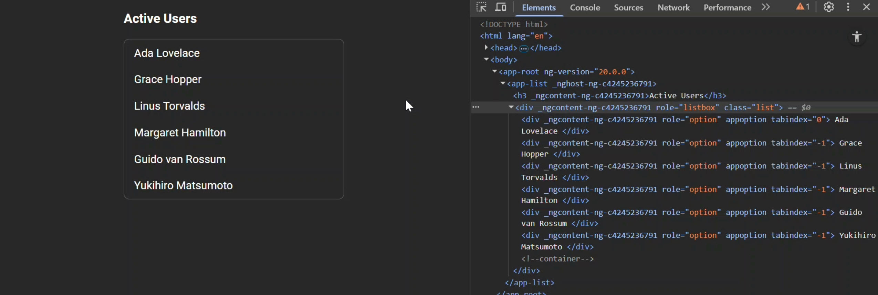
Task: Select the html lang="en" node
Action: [x=516, y=36]
